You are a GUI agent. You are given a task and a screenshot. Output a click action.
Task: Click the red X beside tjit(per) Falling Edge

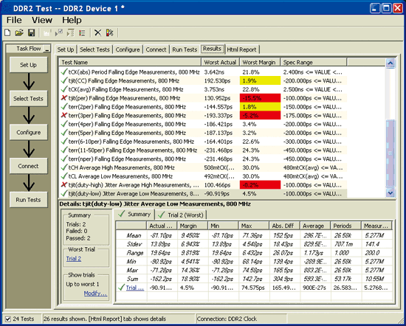[x=64, y=98]
